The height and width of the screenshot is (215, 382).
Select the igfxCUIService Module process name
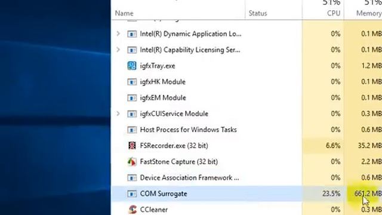(174, 114)
